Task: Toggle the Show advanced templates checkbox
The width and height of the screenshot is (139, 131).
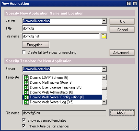Action: tap(24, 120)
